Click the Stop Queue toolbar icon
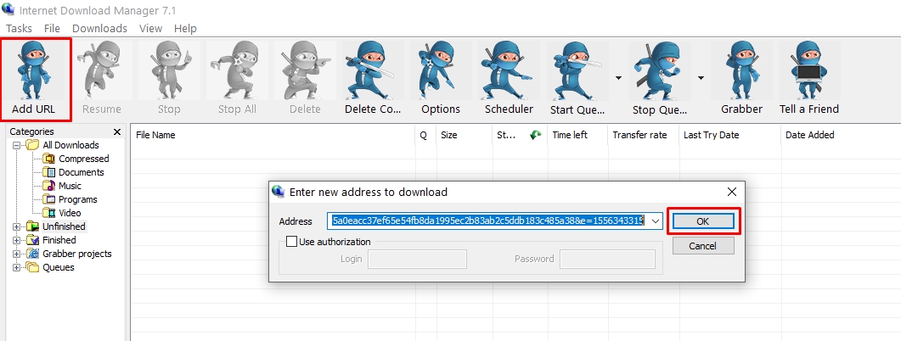Viewport: 901px width, 341px height. tap(660, 70)
